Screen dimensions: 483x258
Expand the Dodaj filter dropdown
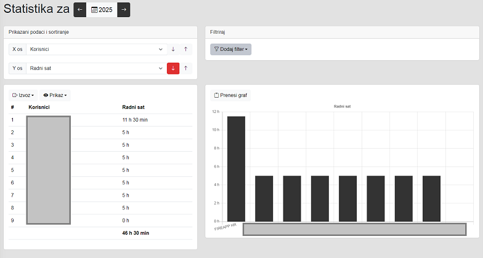click(230, 49)
